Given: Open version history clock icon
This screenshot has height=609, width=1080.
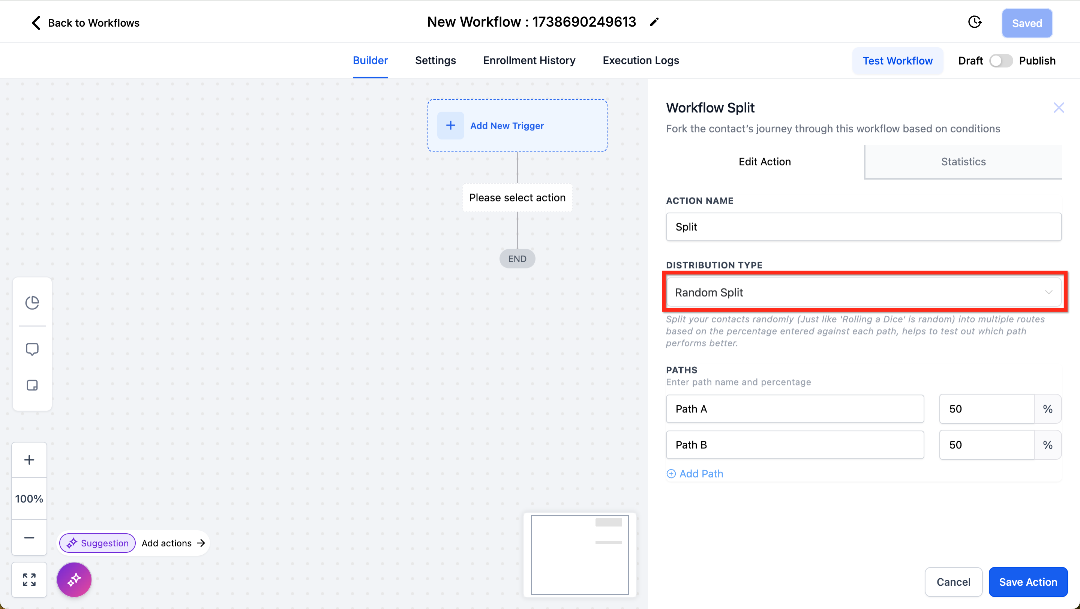Looking at the screenshot, I should coord(975,22).
